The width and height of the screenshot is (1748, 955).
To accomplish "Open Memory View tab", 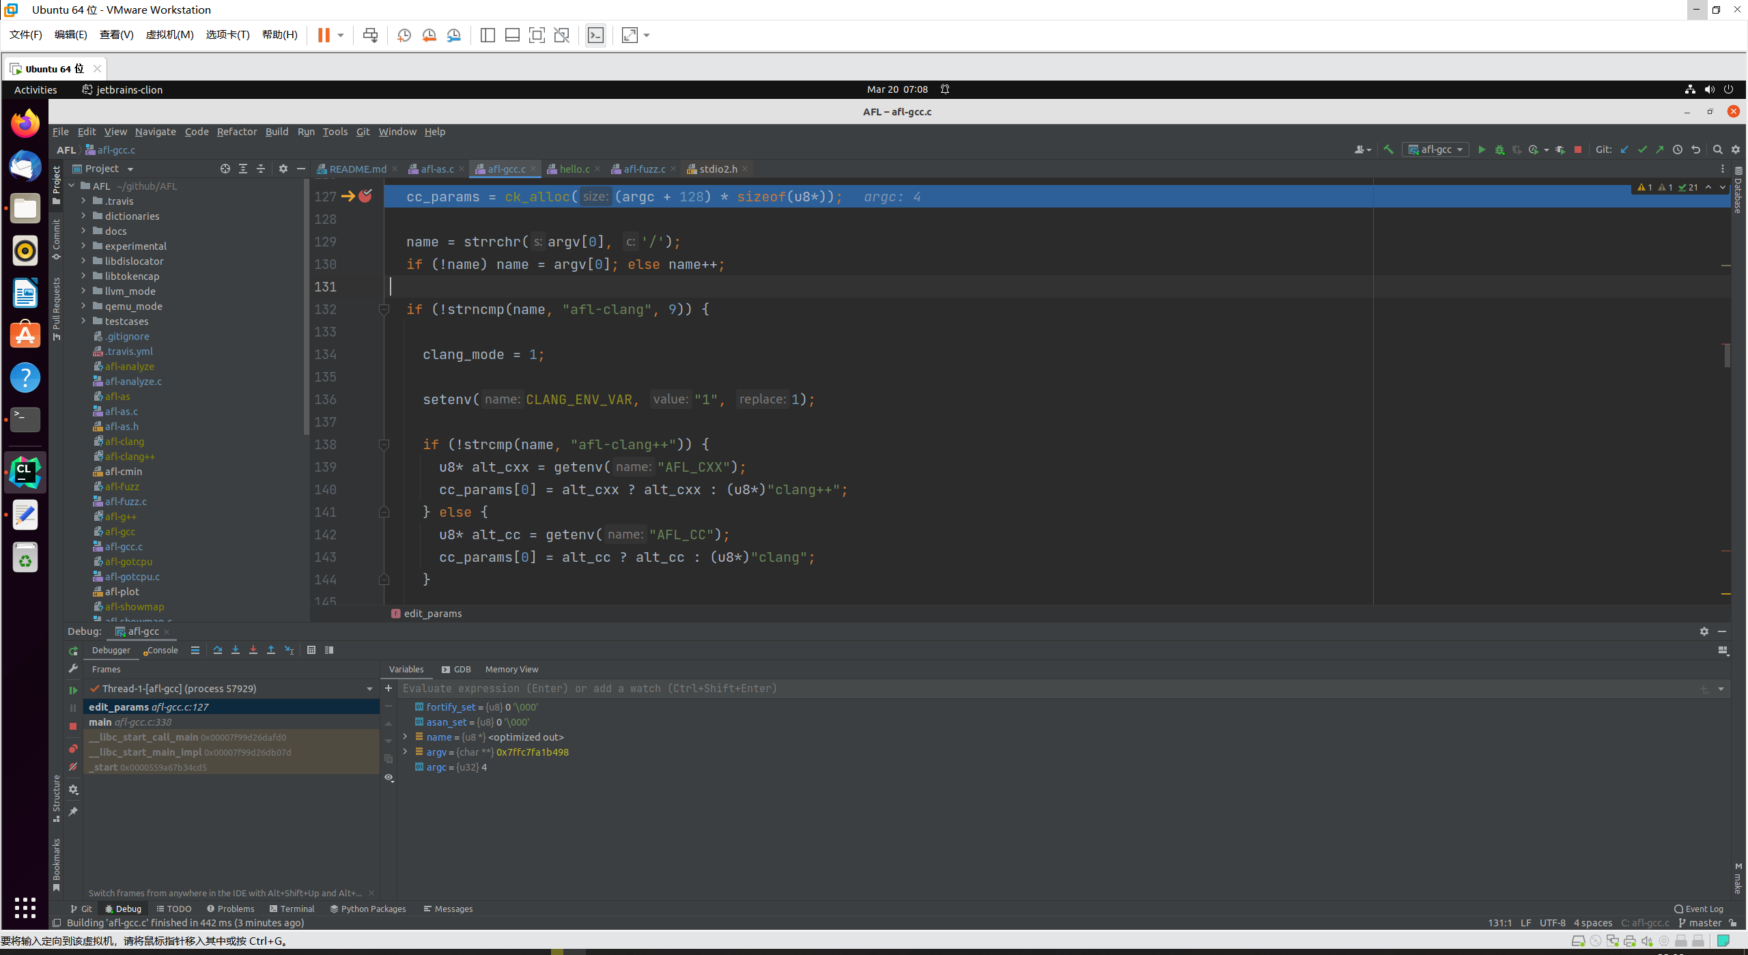I will [x=511, y=669].
